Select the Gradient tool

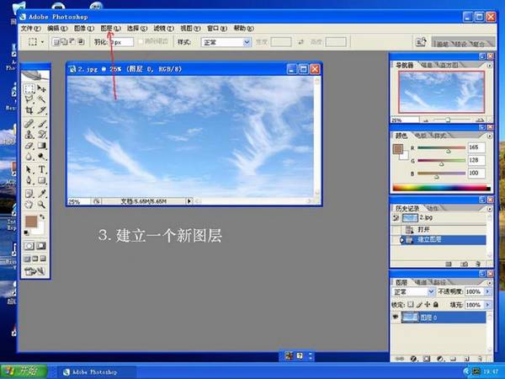coord(41,146)
